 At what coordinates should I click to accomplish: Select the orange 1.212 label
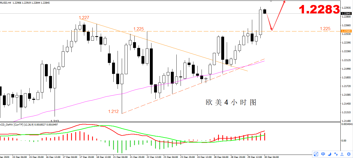pyautogui.click(x=113, y=112)
